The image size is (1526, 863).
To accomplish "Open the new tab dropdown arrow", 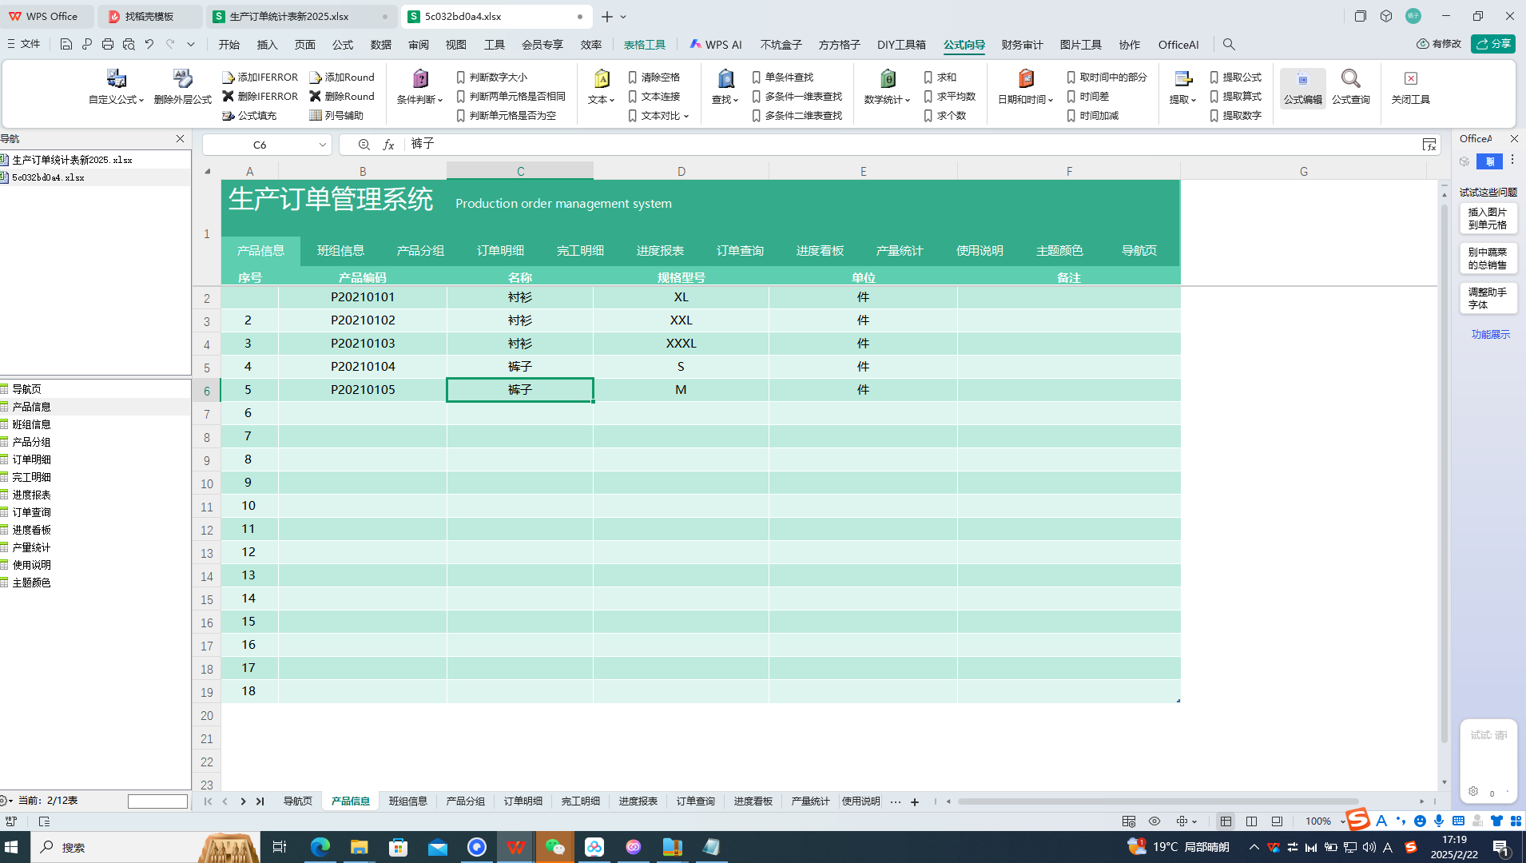I will [623, 16].
